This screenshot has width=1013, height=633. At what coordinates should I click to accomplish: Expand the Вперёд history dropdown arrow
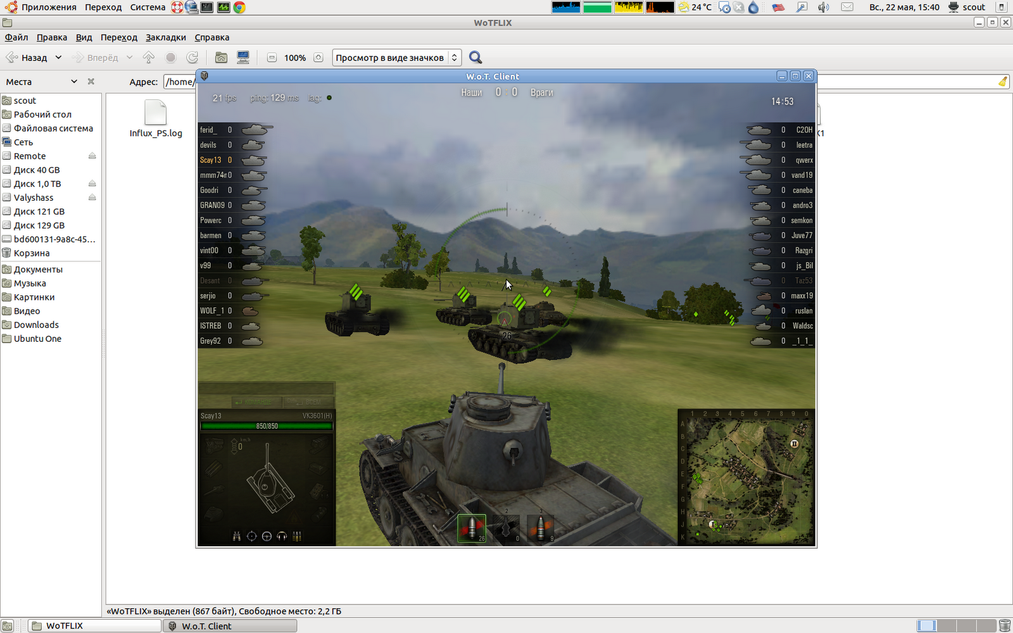(129, 58)
